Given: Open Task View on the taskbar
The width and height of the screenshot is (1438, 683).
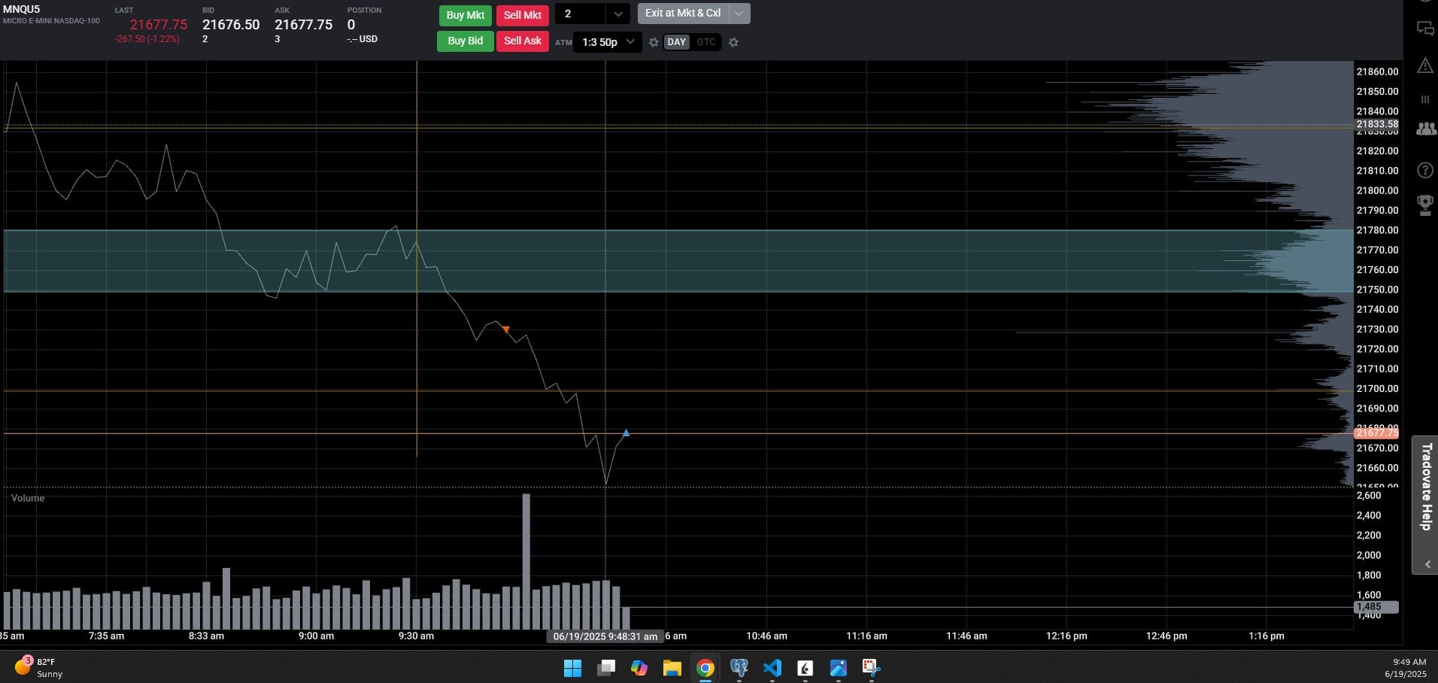Looking at the screenshot, I should coord(605,667).
